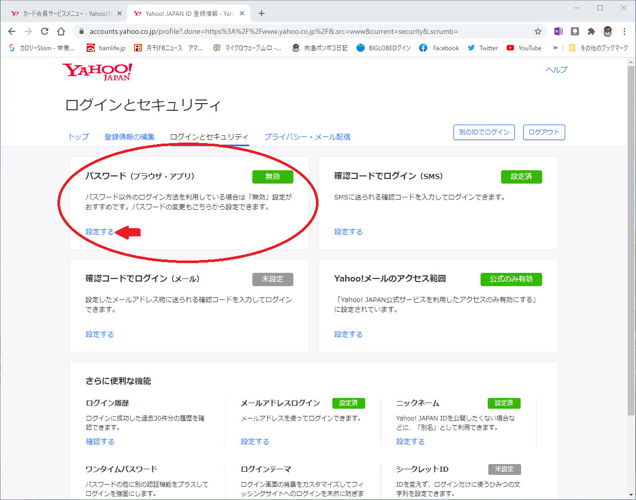Click 設定済 badge on ニックネーム

(x=504, y=403)
